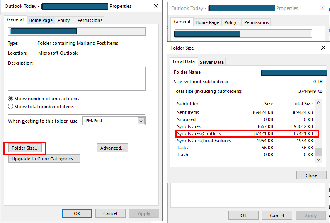Close the left Properties window
The image size is (330, 223).
[x=156, y=6]
